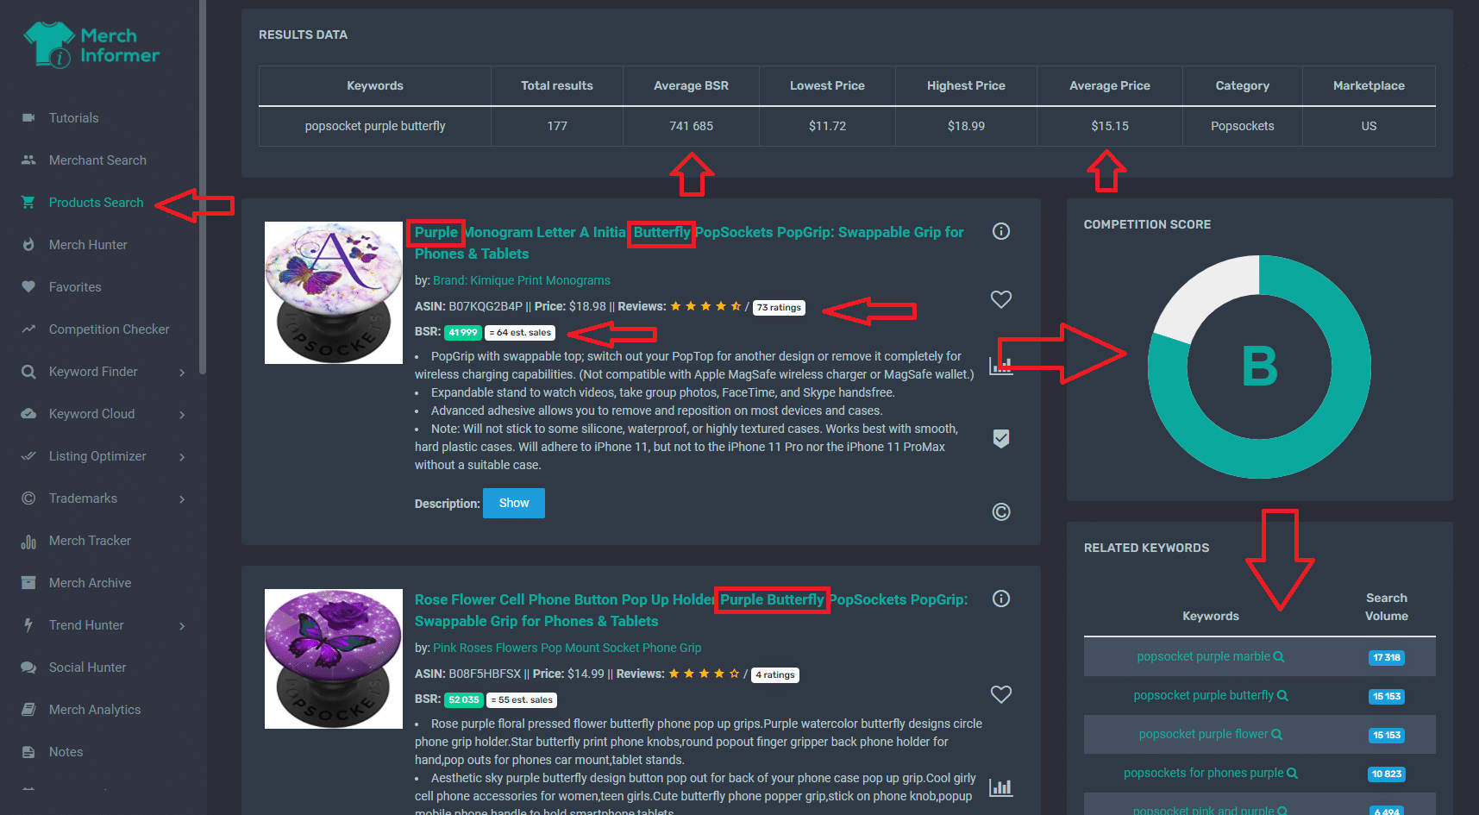The image size is (1479, 815).
Task: Click the Keyword Finder magnifier icon
Action: click(28, 372)
